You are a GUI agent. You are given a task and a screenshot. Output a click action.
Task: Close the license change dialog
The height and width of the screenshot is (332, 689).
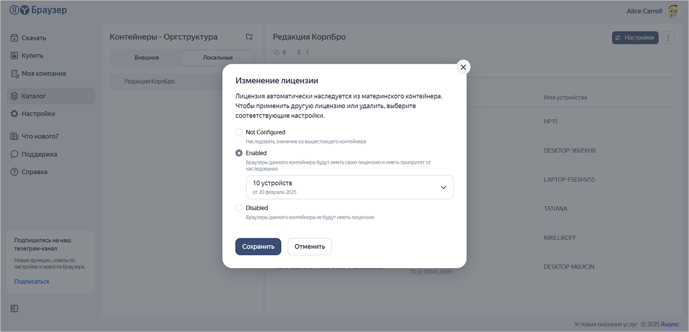point(463,67)
